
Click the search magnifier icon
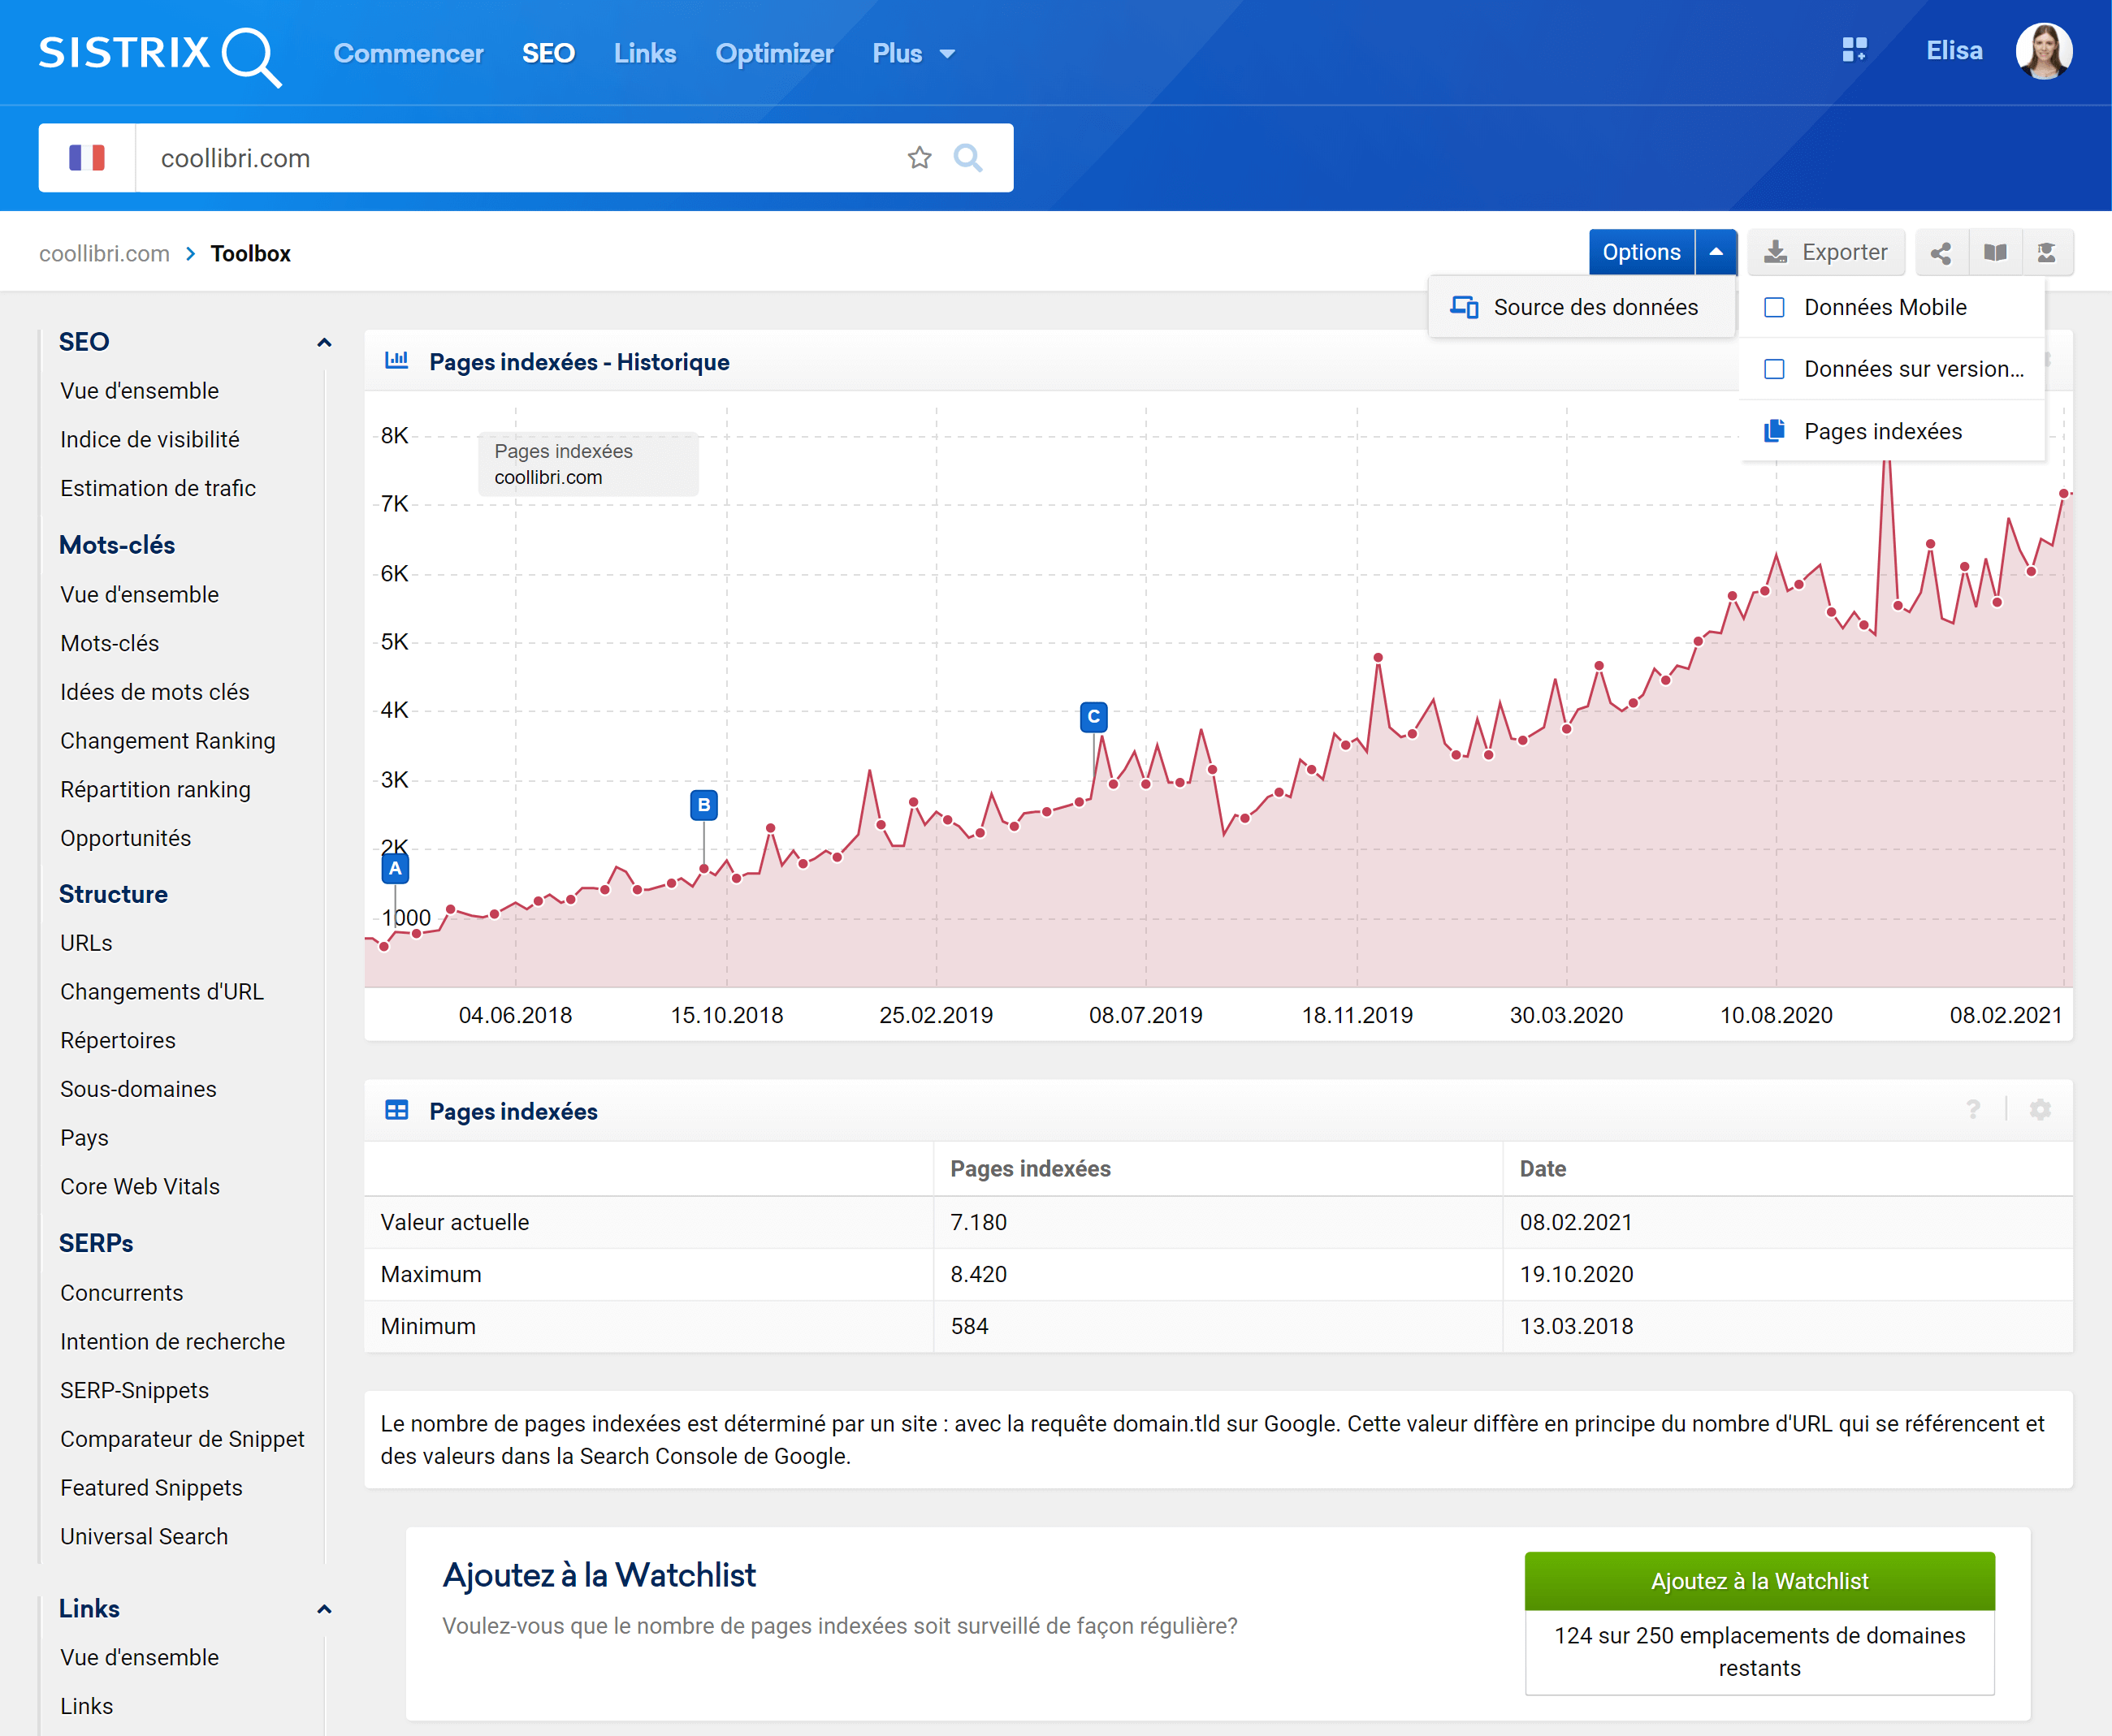(967, 158)
